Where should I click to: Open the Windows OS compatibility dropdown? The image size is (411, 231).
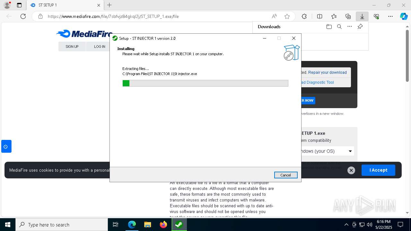(328, 151)
